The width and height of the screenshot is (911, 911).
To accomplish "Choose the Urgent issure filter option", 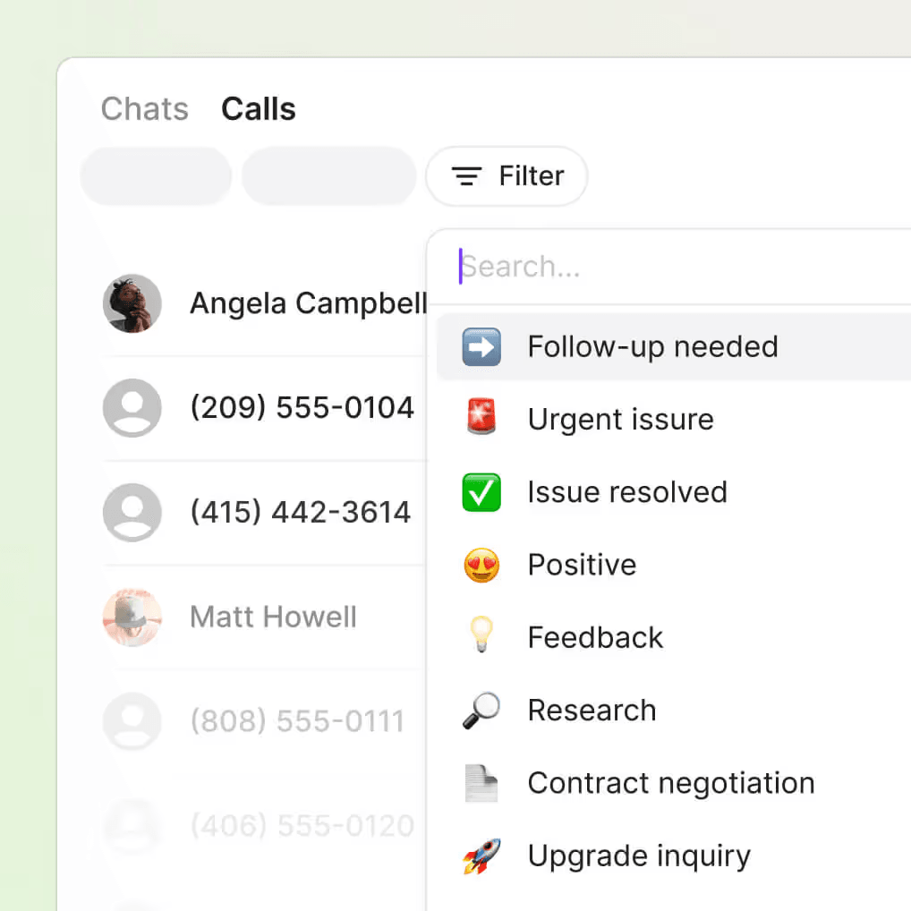I will (620, 419).
